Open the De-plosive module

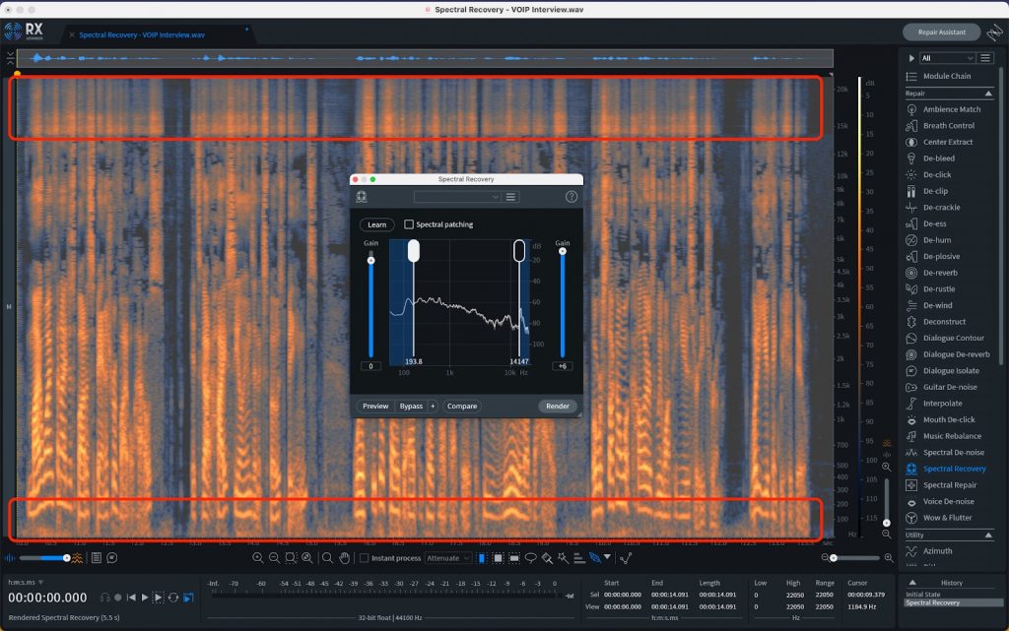pyautogui.click(x=934, y=256)
